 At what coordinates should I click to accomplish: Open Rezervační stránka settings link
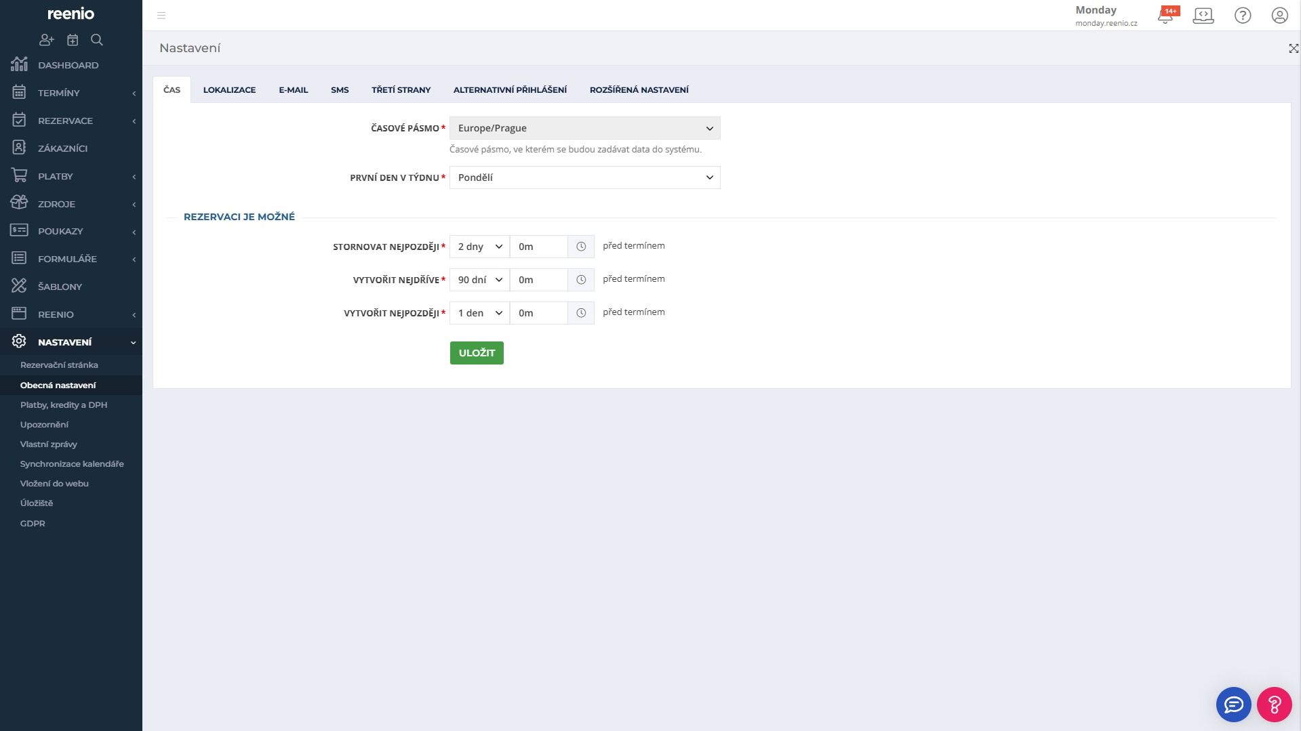pyautogui.click(x=59, y=365)
